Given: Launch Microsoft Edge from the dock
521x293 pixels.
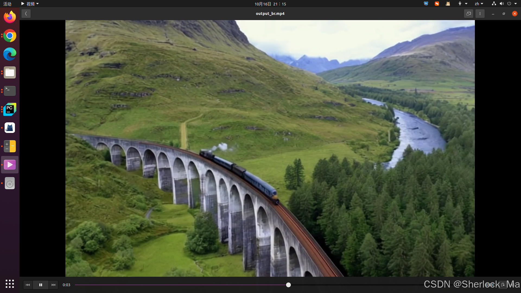Looking at the screenshot, I should (10, 54).
